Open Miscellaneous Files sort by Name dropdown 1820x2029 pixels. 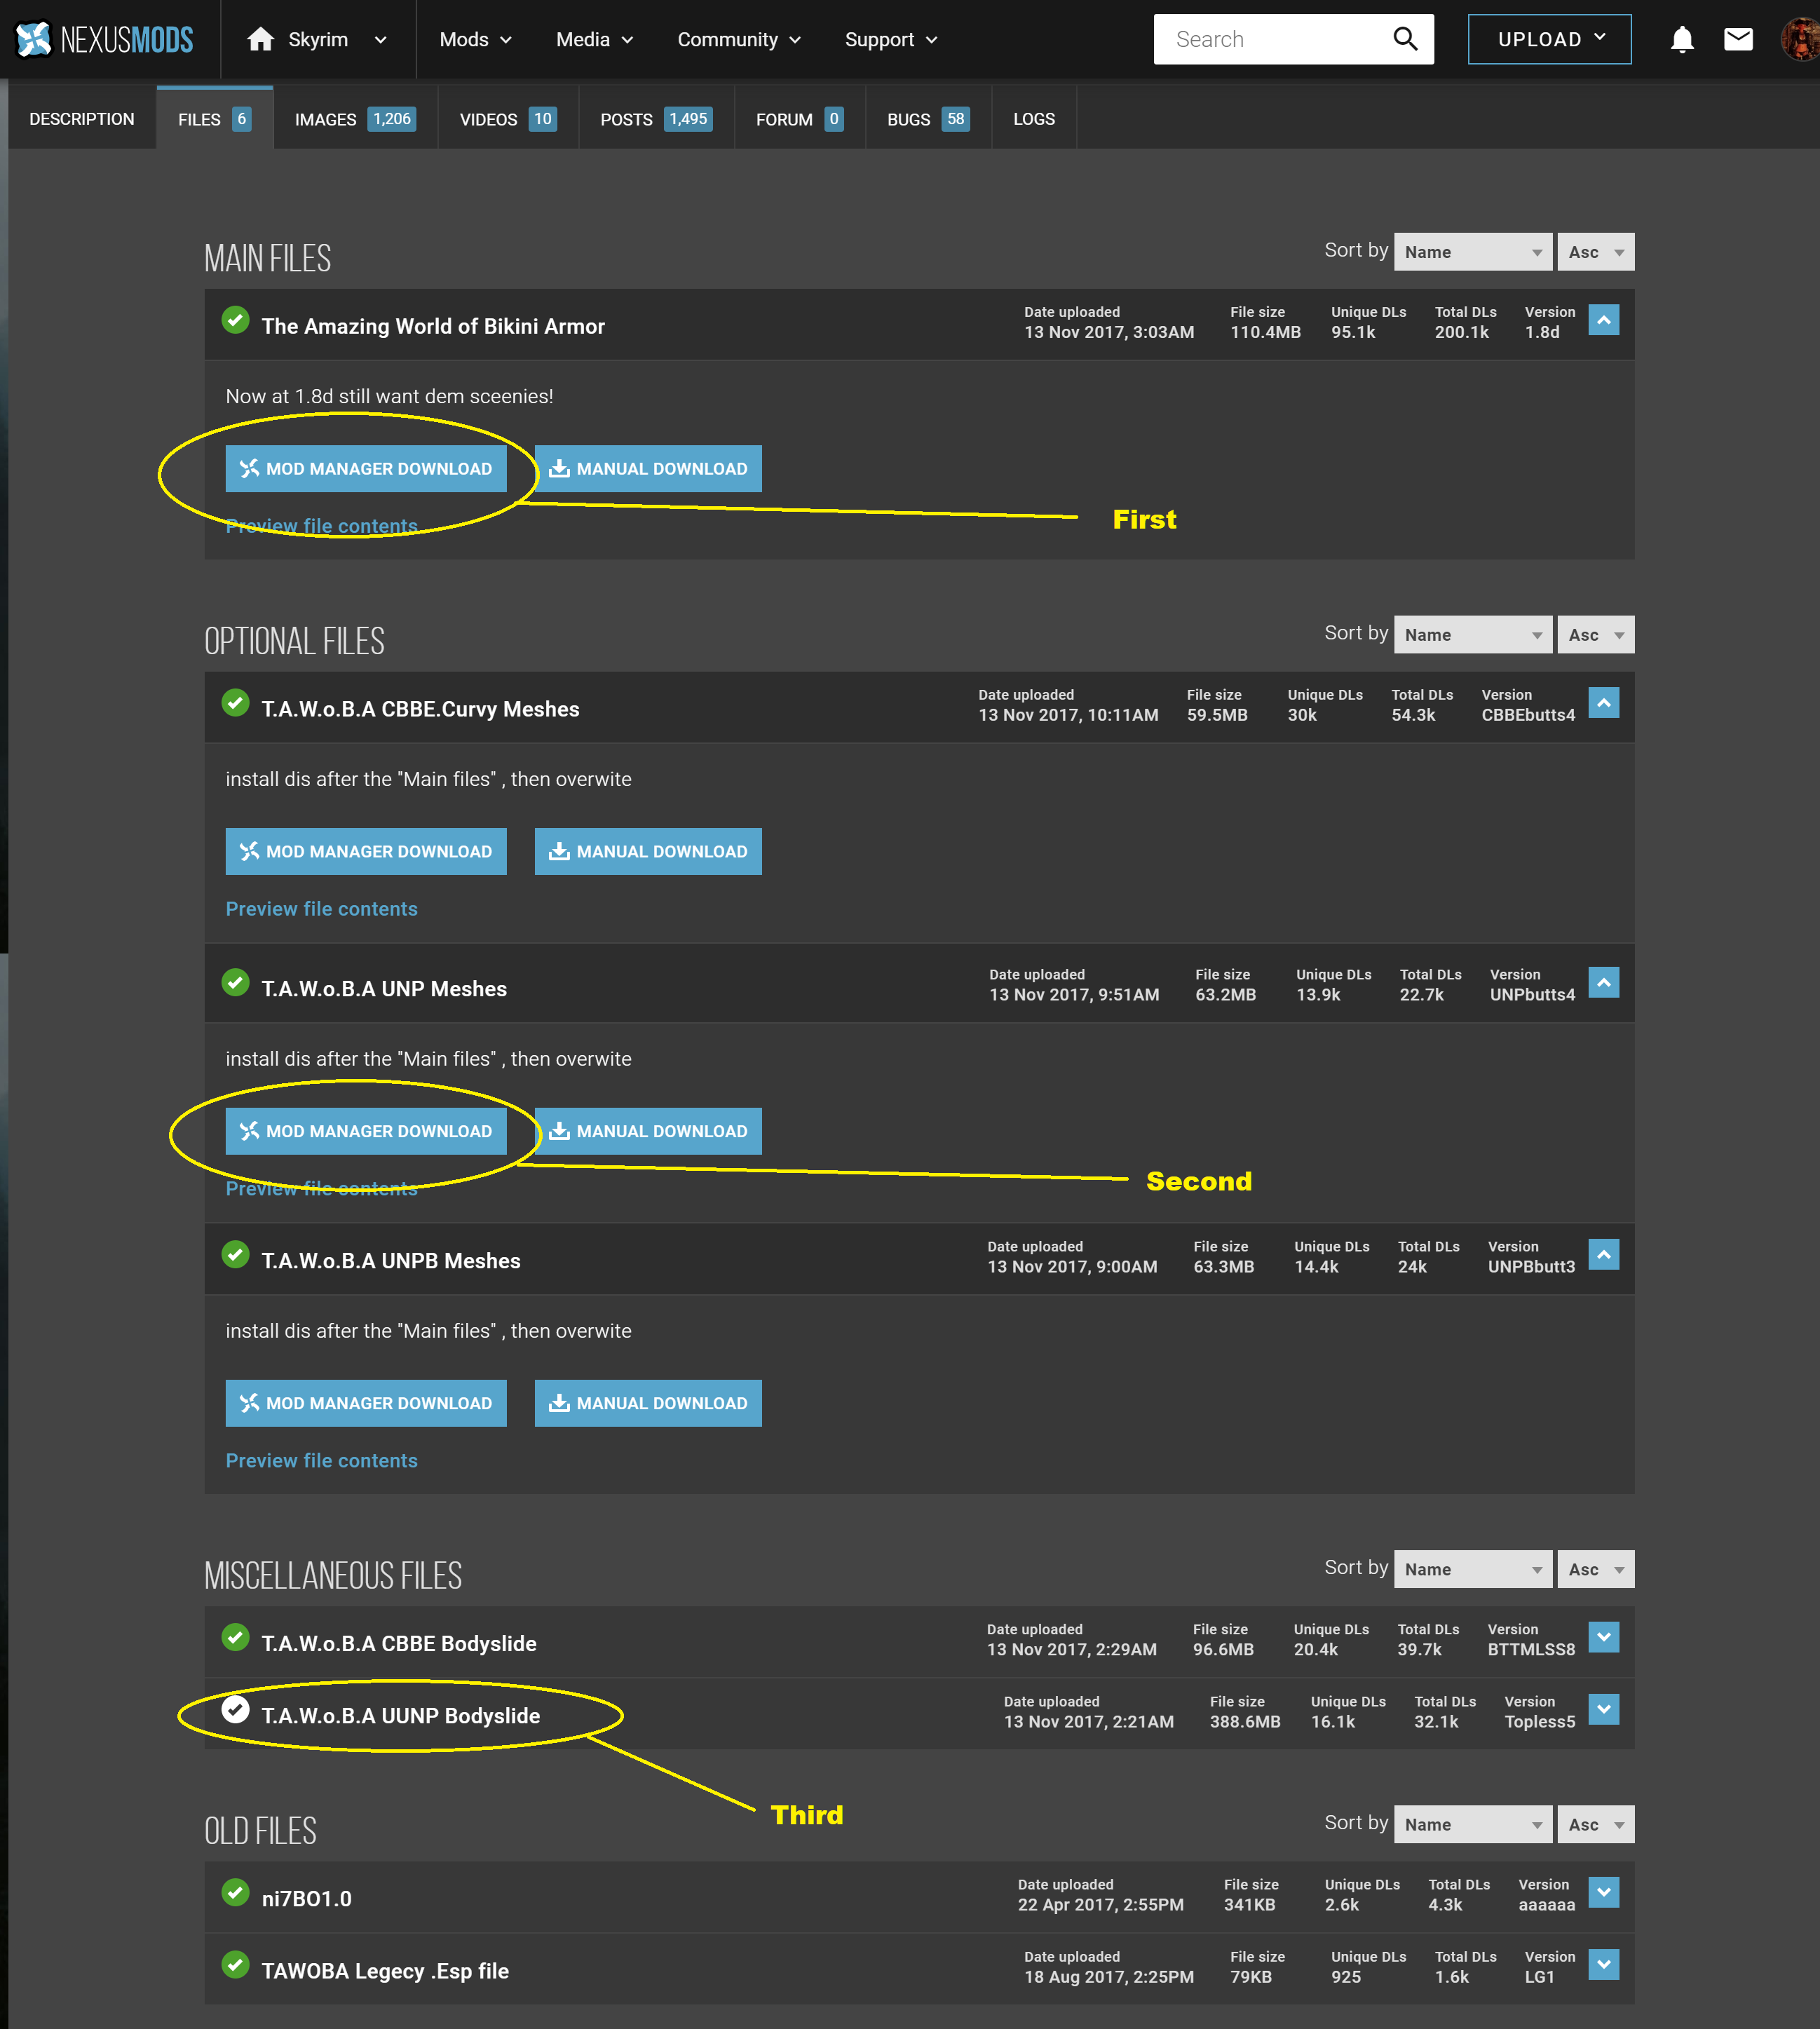(x=1472, y=1569)
